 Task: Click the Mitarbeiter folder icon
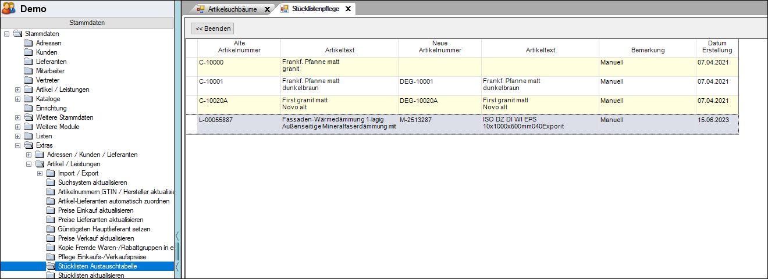pyautogui.click(x=29, y=71)
